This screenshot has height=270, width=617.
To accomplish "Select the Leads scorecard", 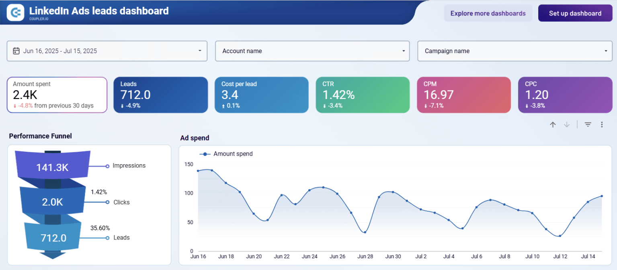I will pyautogui.click(x=160, y=95).
